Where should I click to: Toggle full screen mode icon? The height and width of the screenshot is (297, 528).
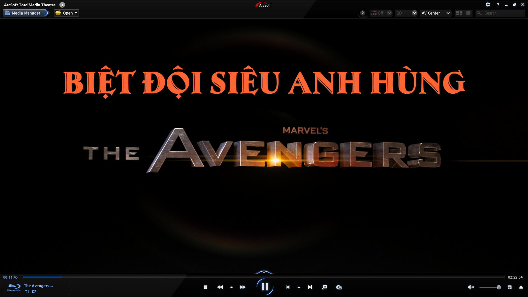click(510, 287)
